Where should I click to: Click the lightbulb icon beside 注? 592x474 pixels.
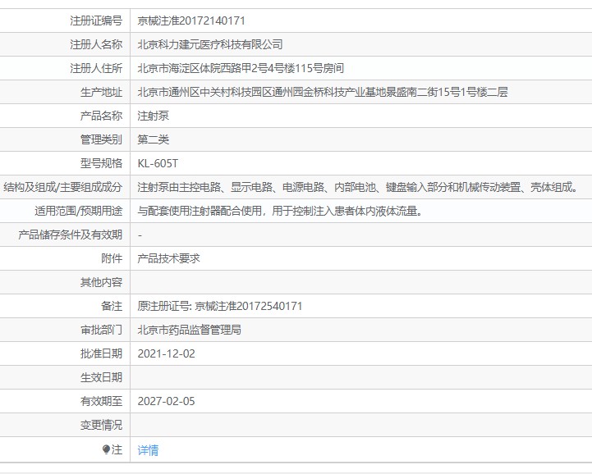pos(106,449)
